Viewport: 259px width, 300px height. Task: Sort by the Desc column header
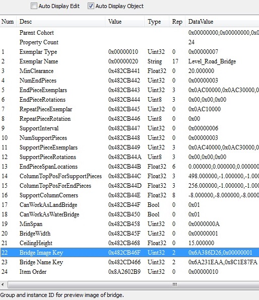click(61, 22)
